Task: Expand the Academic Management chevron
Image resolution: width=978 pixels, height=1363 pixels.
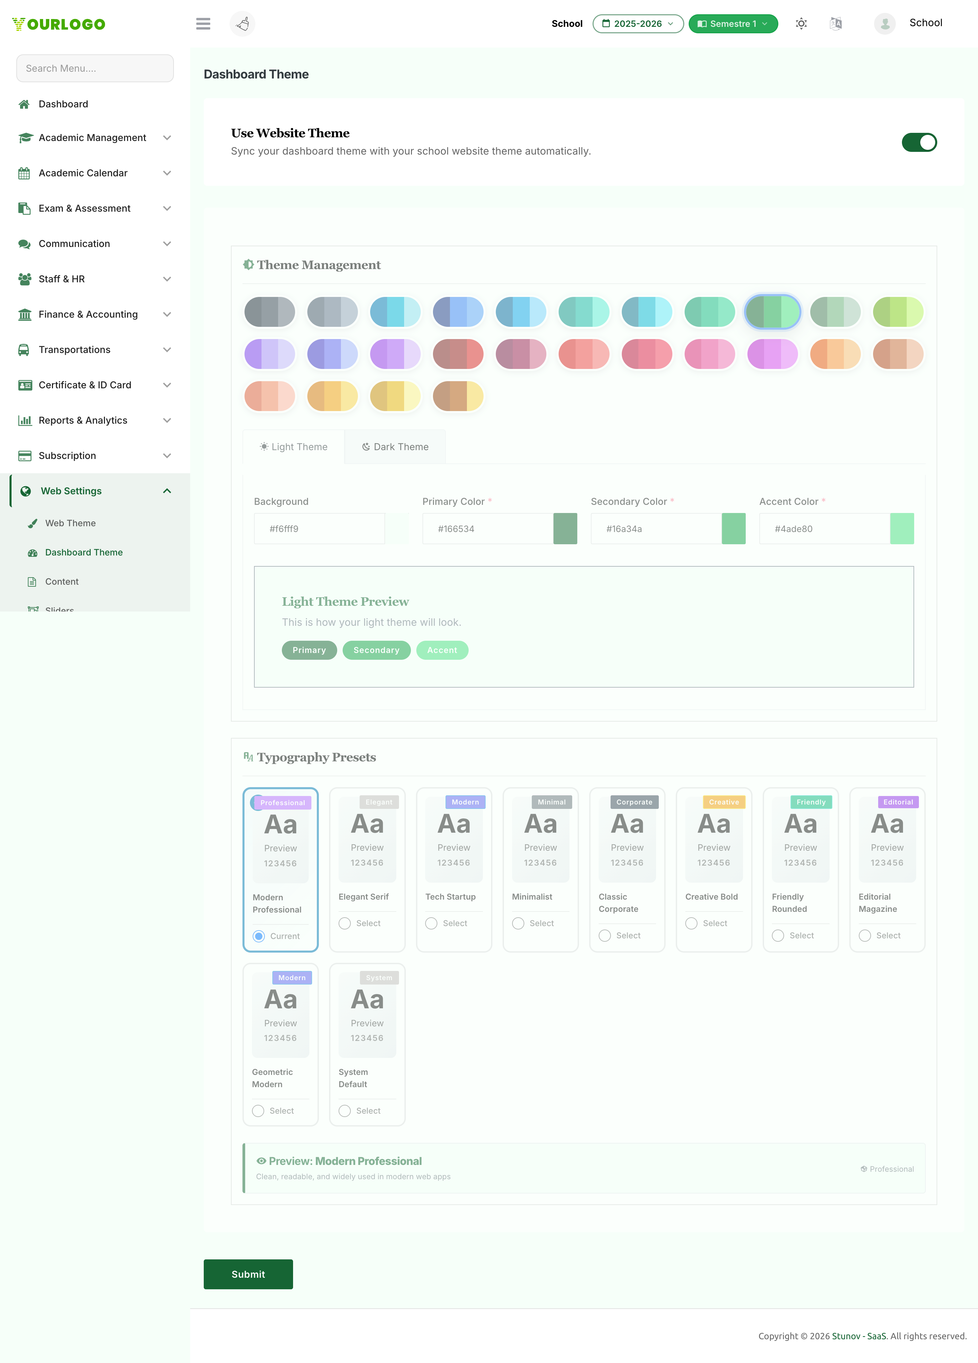Action: [x=167, y=138]
